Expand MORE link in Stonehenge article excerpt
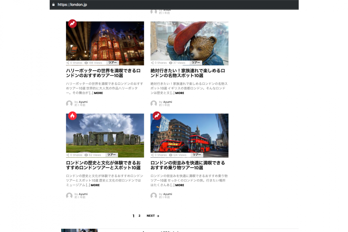This screenshot has width=348, height=232. [95, 185]
